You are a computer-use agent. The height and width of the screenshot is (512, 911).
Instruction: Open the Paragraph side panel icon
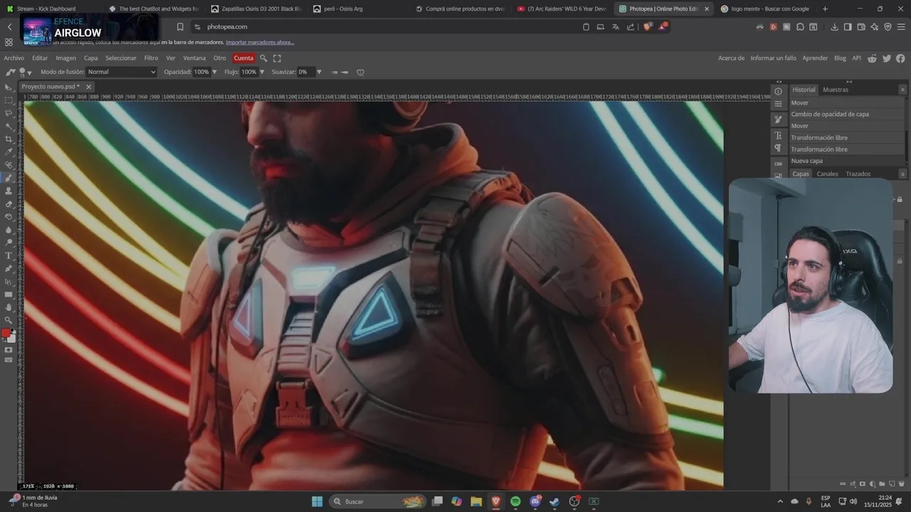pyautogui.click(x=778, y=148)
